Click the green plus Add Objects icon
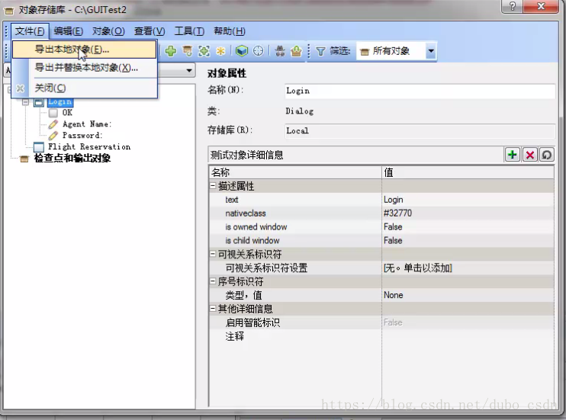Viewport: 566px width, 420px height. (171, 51)
